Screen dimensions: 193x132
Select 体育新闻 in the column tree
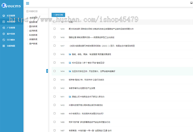33,39
